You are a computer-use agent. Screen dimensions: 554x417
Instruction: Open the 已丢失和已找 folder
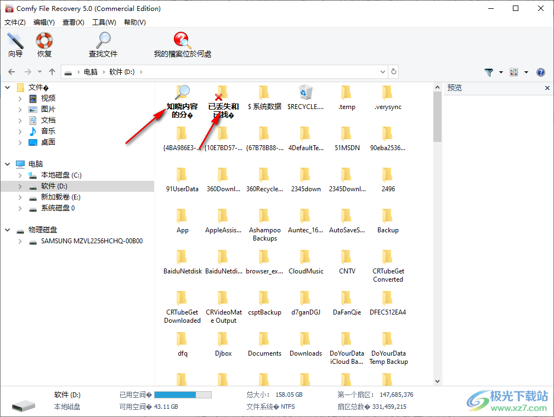[223, 101]
